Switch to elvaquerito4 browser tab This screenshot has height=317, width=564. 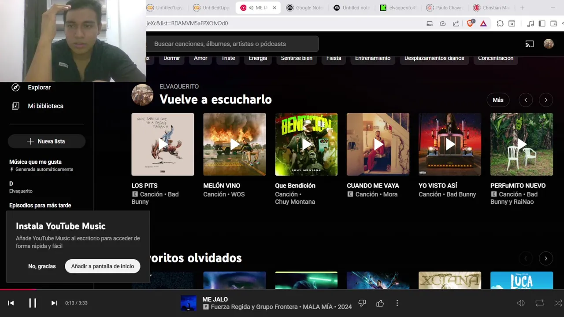pyautogui.click(x=398, y=7)
